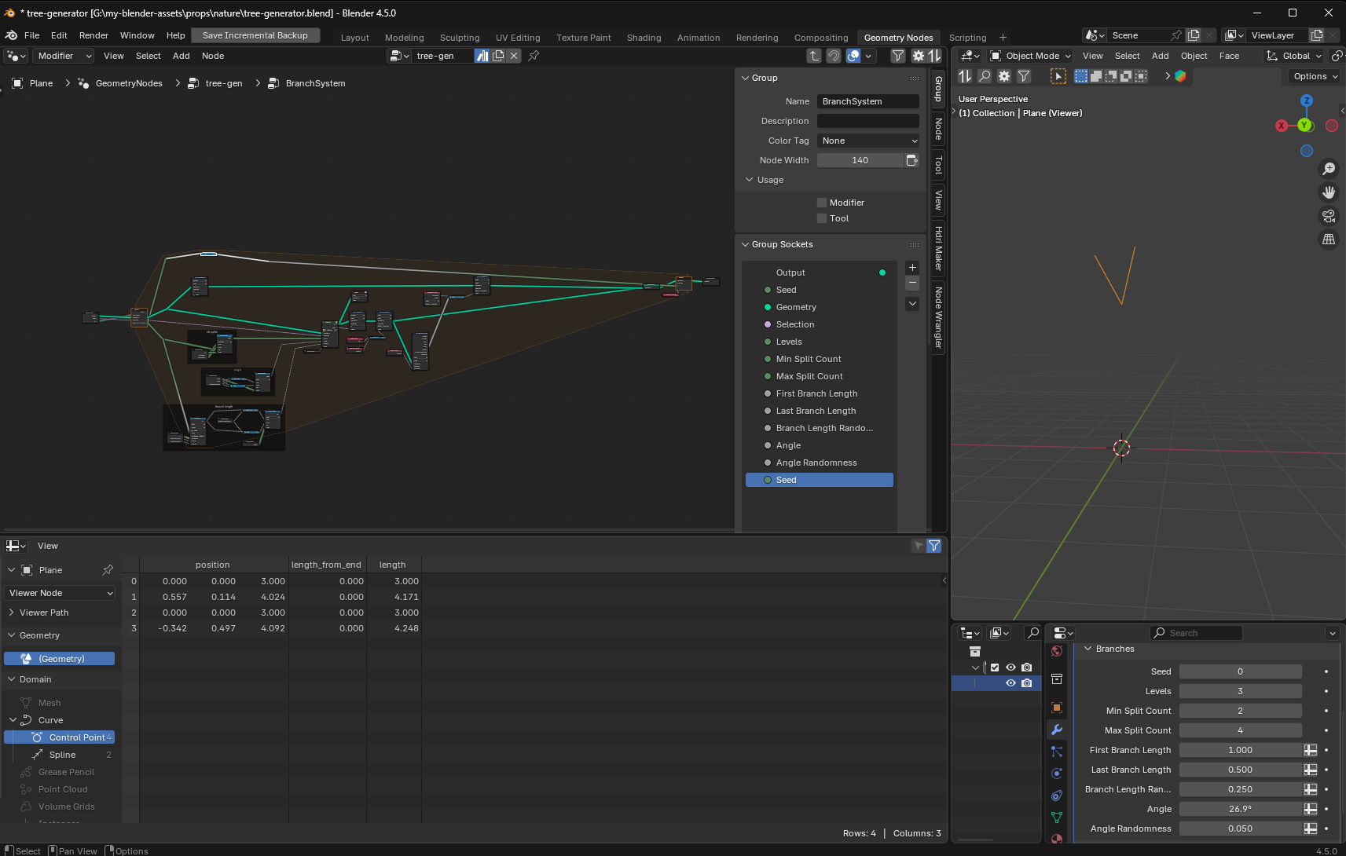Toggle render camera icon of selected outliner row
The image size is (1346, 856).
pos(1027,683)
